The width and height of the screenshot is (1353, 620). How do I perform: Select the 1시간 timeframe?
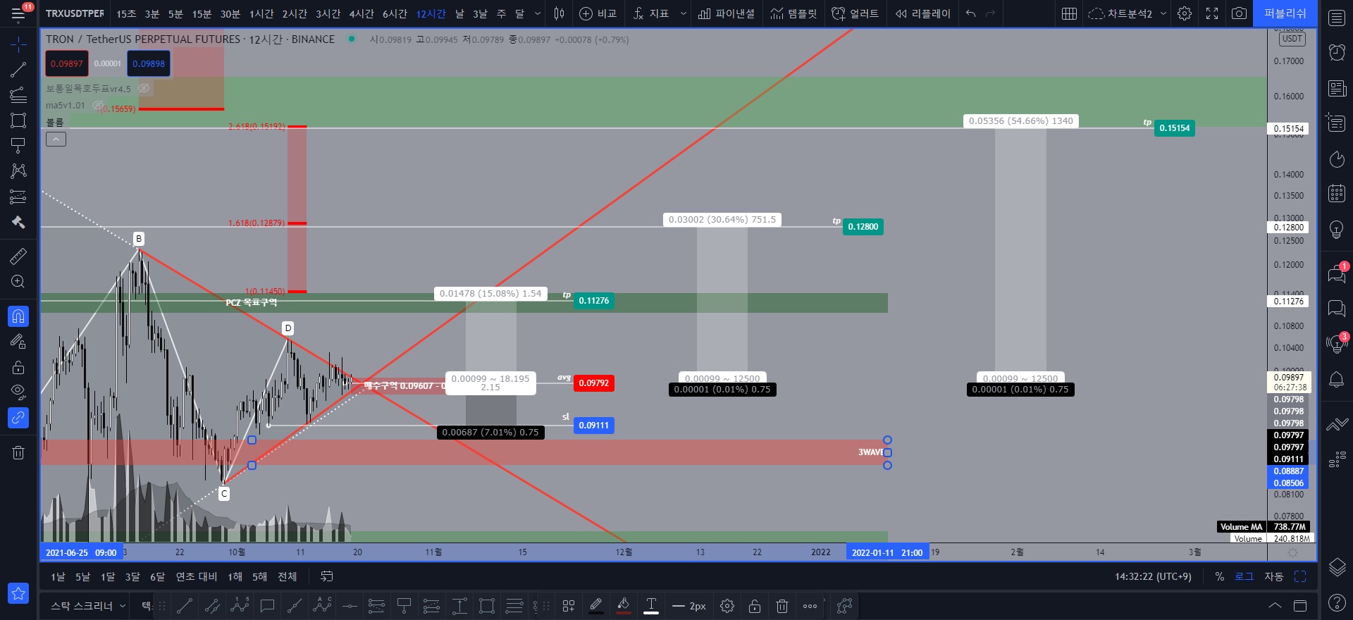pyautogui.click(x=261, y=14)
